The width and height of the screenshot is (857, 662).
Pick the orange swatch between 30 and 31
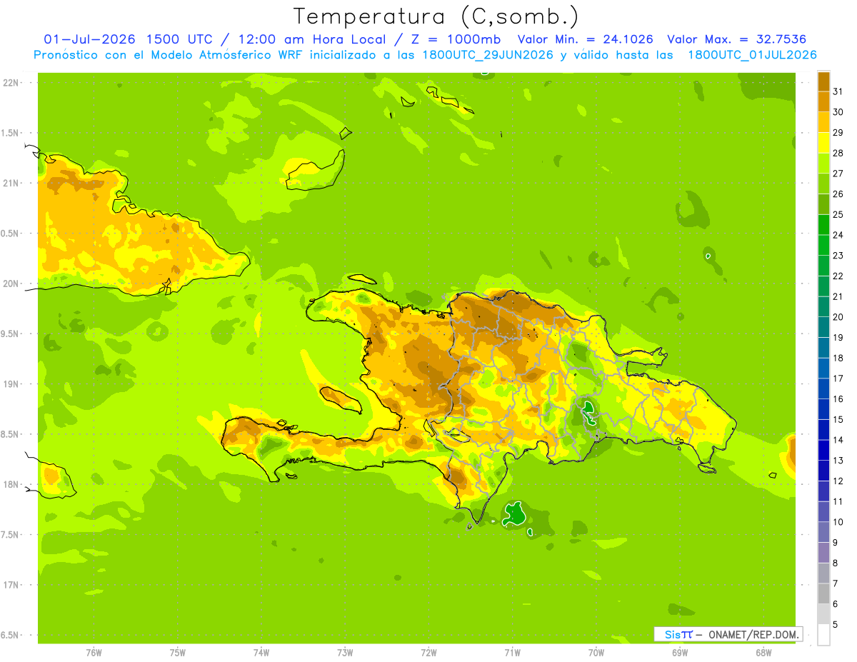pyautogui.click(x=823, y=101)
